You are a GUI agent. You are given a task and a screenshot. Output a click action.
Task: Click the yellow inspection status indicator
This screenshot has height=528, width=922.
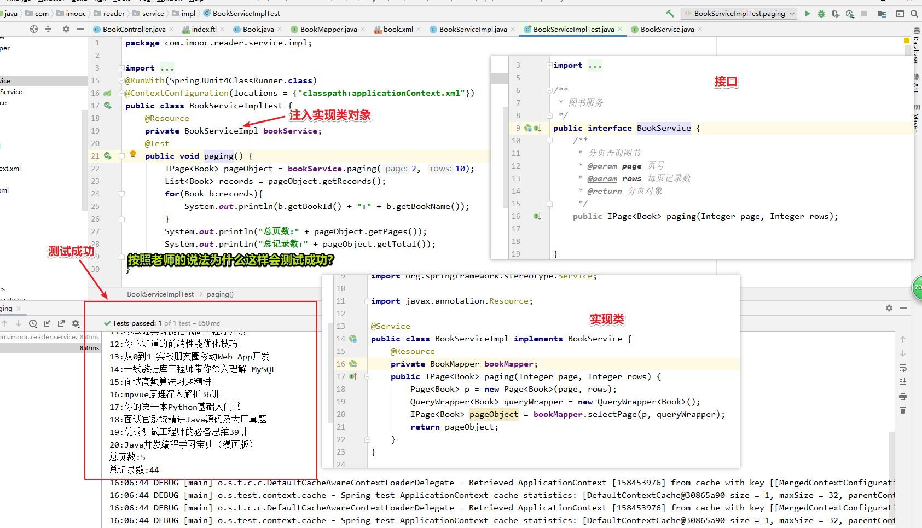click(x=906, y=41)
